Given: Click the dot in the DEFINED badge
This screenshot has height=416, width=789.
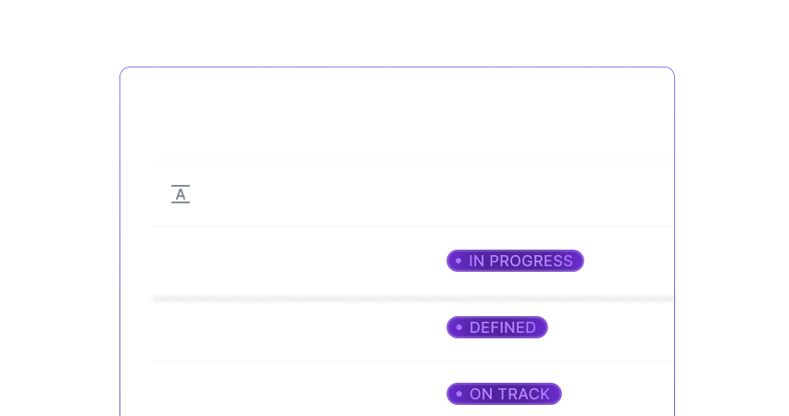Looking at the screenshot, I should 458,327.
